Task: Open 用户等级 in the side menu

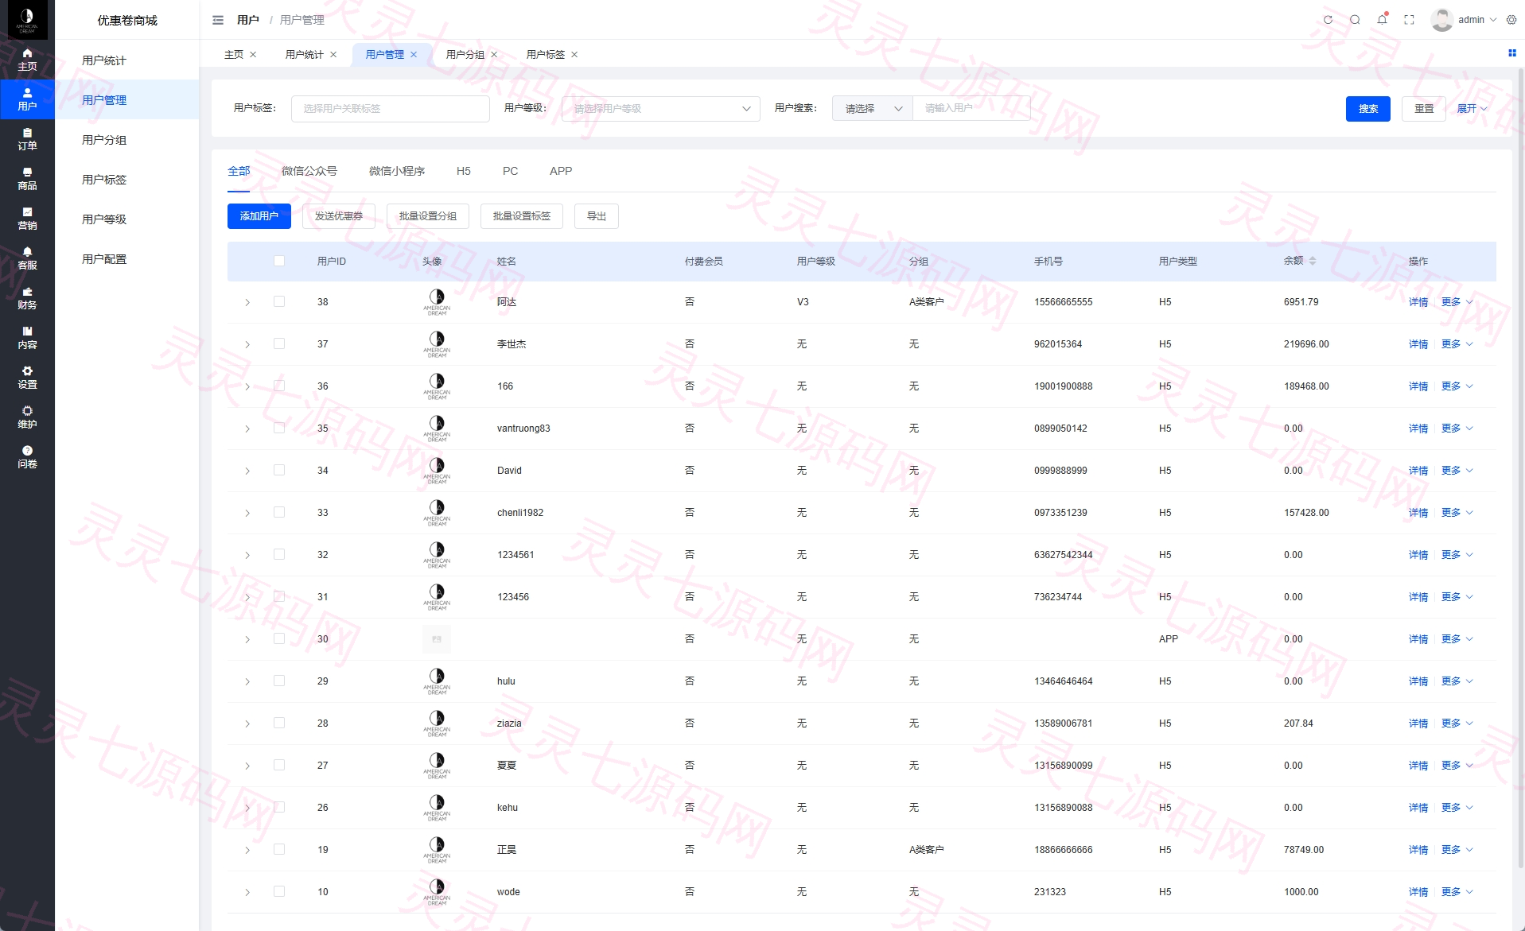Action: pyautogui.click(x=104, y=219)
